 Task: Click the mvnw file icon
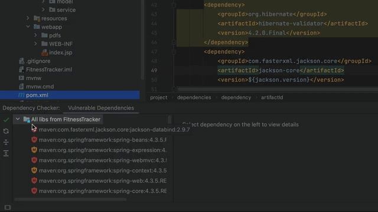pyautogui.click(x=21, y=78)
